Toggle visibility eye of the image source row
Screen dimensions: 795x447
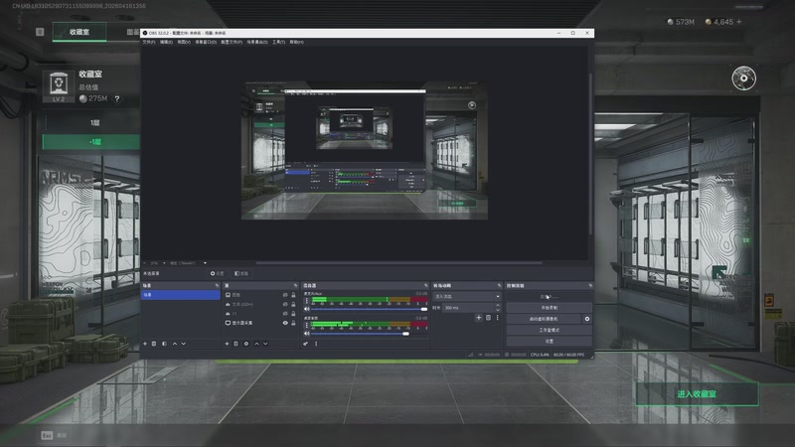pos(285,295)
